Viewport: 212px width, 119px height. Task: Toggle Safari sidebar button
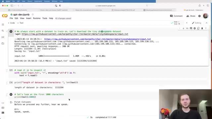[x=12, y=6]
